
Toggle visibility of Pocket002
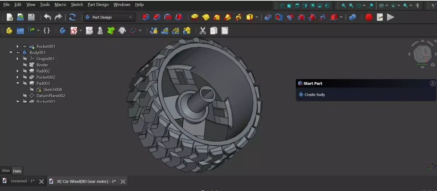point(25,77)
